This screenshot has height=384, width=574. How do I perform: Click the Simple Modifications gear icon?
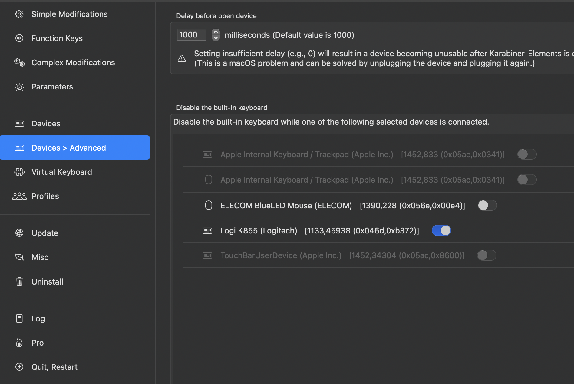(x=19, y=14)
